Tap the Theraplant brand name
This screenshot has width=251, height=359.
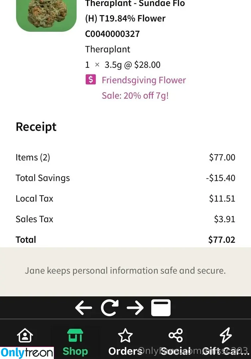coord(108,49)
